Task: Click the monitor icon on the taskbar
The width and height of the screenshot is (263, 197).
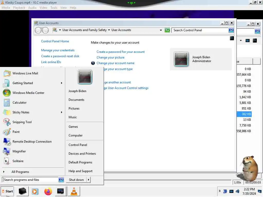Action: 60,191
